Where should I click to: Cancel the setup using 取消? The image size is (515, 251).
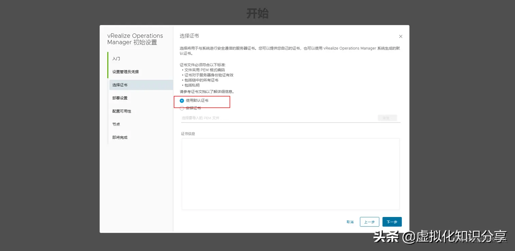pos(350,221)
